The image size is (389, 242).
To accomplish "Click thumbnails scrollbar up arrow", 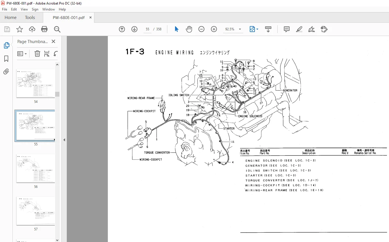I will [57, 65].
